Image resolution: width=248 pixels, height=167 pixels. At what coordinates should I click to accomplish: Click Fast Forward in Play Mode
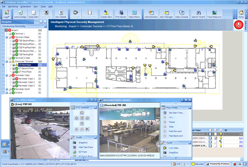pyautogui.click(x=175, y=131)
